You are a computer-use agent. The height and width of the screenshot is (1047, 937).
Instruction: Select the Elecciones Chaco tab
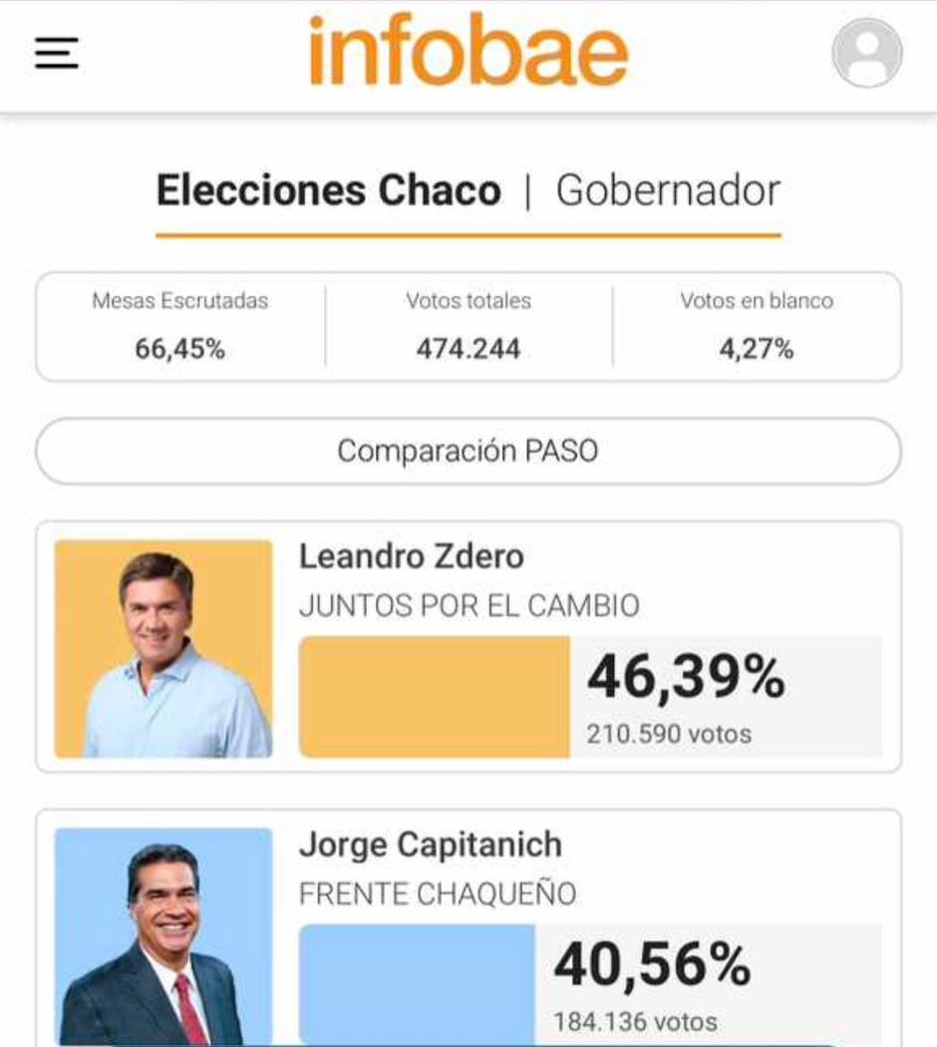click(328, 190)
